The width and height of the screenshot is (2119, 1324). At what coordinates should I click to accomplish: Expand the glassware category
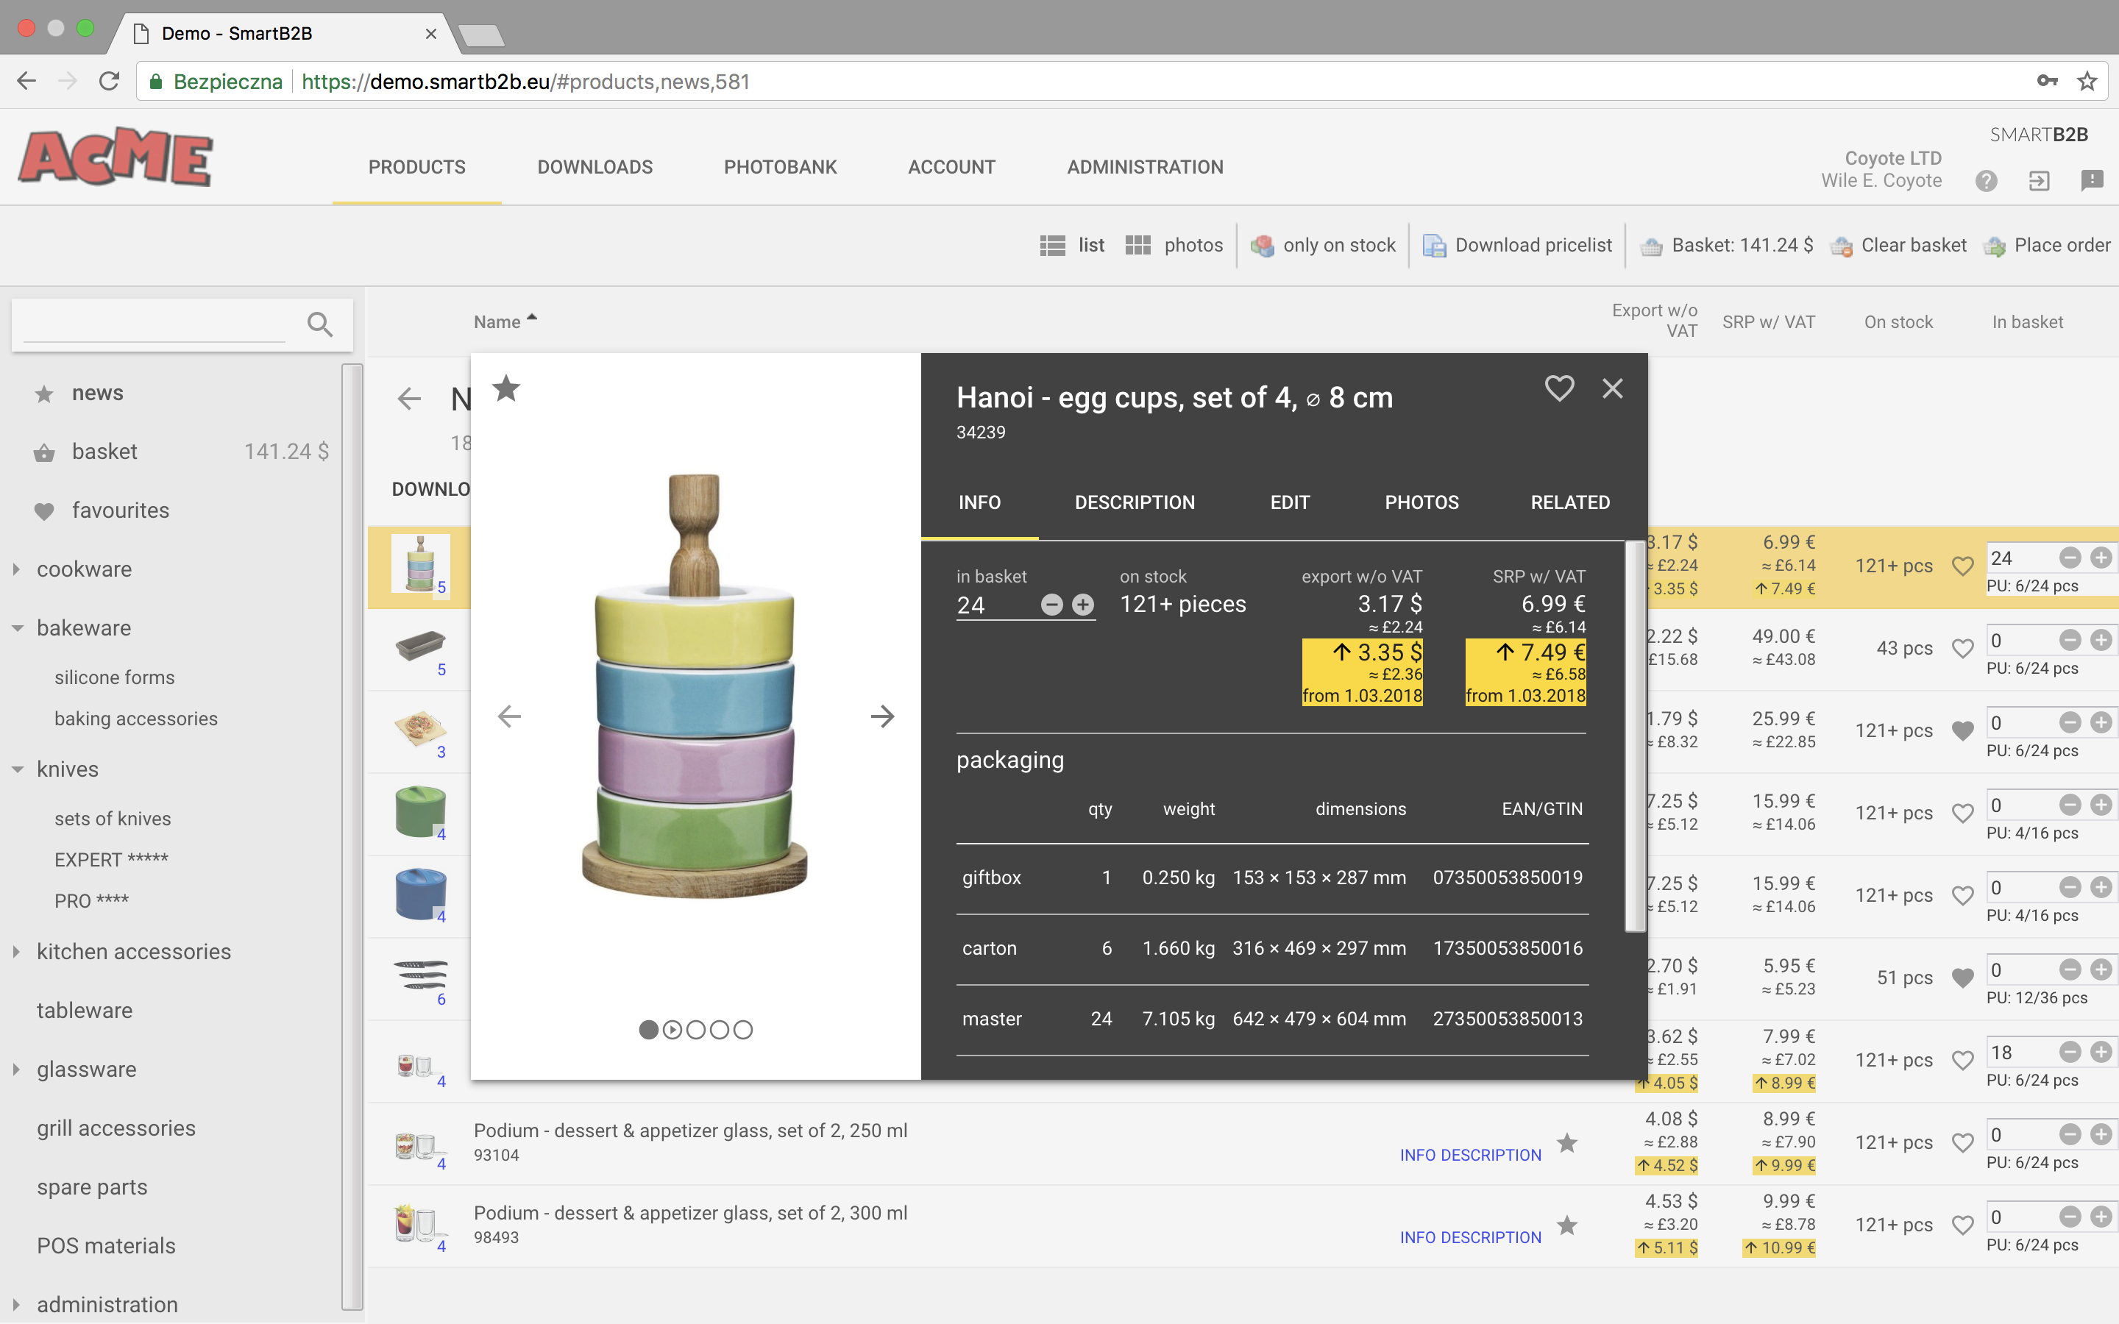(x=17, y=1069)
